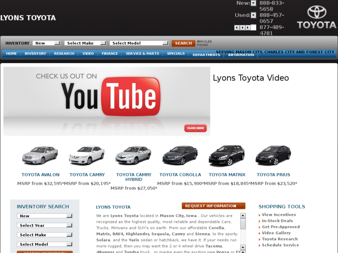338x253 pixels.
Task: Click the TOYOTA CAMRY model link
Action: point(87,175)
